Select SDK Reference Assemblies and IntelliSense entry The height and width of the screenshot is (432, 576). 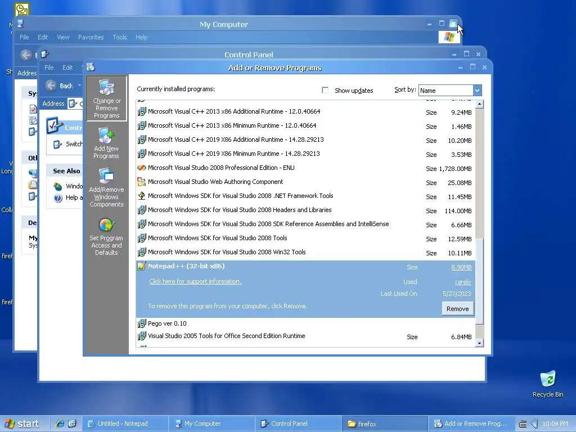[305, 224]
